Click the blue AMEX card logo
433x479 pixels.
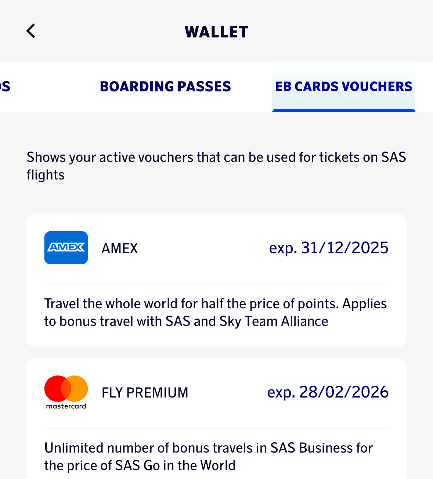click(x=66, y=248)
